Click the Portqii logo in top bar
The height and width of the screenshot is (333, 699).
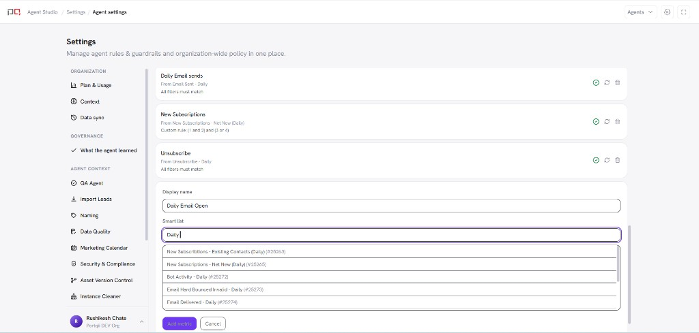(x=14, y=12)
